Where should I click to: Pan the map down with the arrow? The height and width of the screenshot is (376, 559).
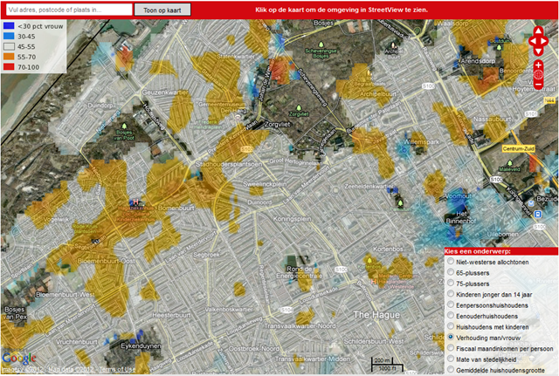538,51
